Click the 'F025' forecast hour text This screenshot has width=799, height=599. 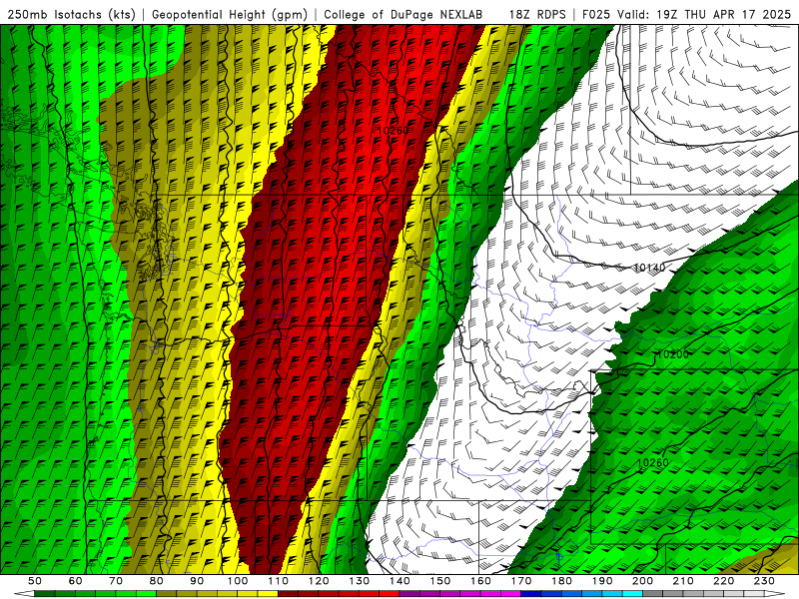coord(597,15)
